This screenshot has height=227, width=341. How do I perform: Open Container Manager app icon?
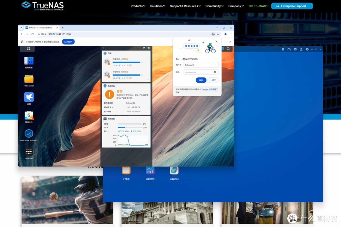(x=29, y=133)
